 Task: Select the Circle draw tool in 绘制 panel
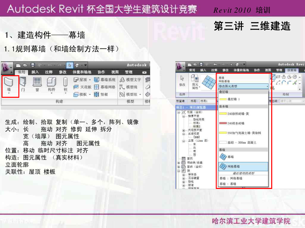tap(295, 77)
